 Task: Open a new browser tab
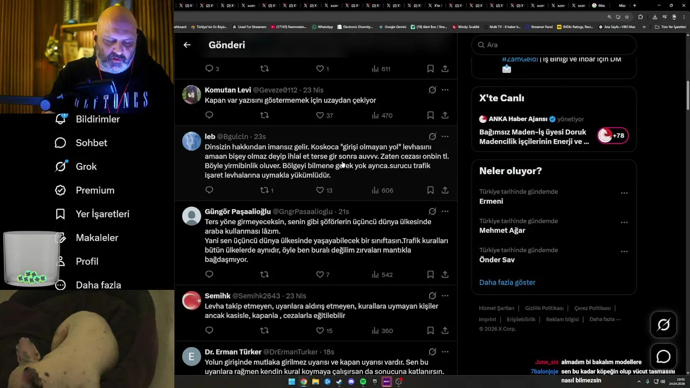tap(634, 5)
